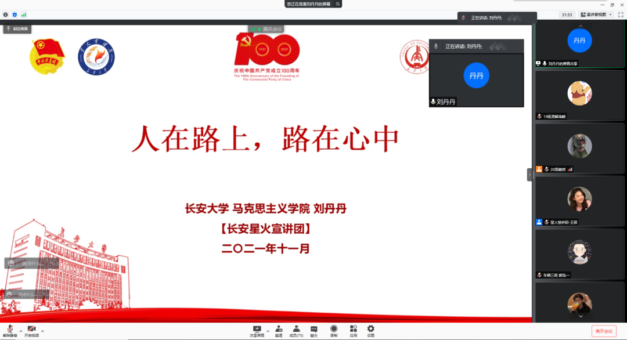This screenshot has width=627, height=340.
Task: Open the meeting menu beside the banner
Action: [x=338, y=3]
